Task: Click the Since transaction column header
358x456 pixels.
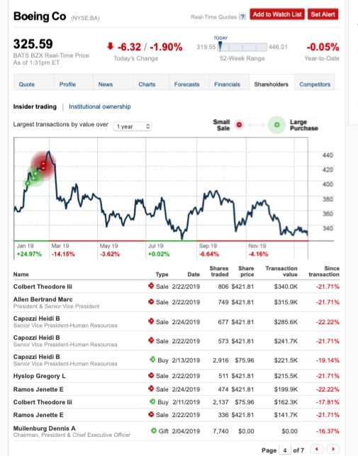Action: [x=324, y=272]
